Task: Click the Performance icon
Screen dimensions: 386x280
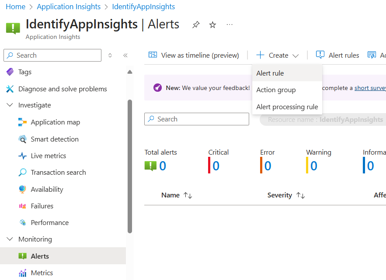Action: pyautogui.click(x=22, y=222)
